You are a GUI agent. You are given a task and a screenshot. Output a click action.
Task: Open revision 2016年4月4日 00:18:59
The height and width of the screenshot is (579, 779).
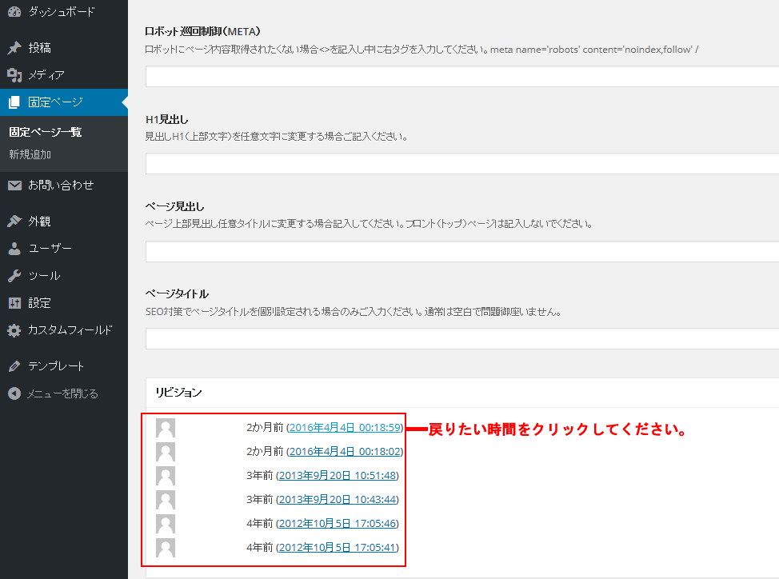point(346,428)
